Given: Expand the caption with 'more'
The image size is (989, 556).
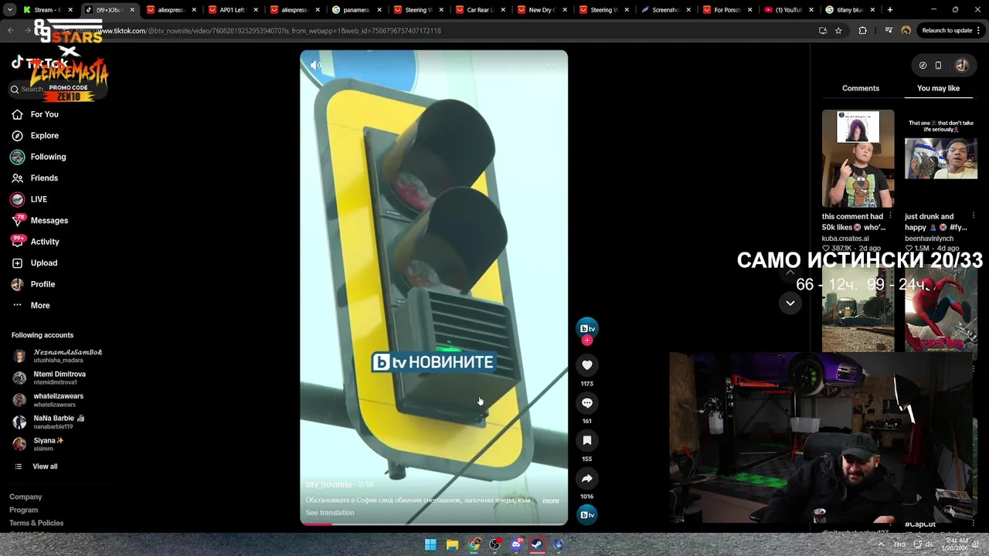Looking at the screenshot, I should pyautogui.click(x=550, y=501).
